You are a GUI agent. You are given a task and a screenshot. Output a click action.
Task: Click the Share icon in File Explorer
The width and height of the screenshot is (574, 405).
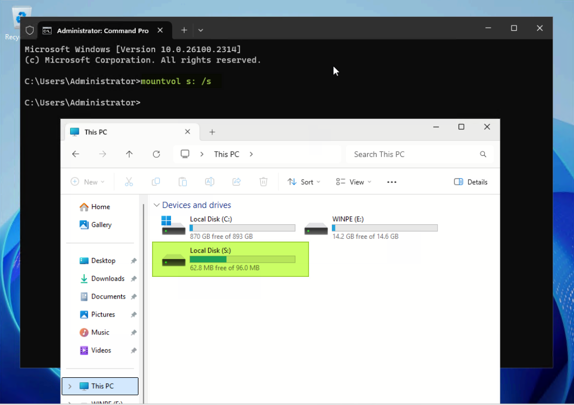[x=236, y=181]
